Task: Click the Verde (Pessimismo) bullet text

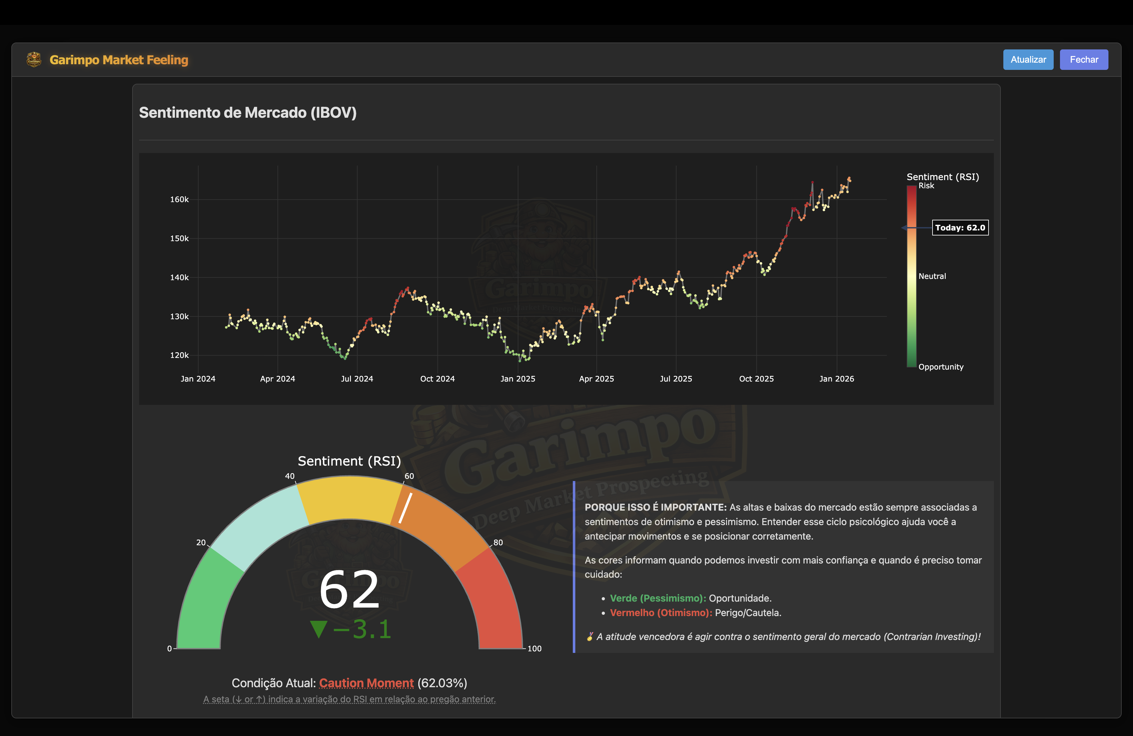Action: click(x=657, y=598)
